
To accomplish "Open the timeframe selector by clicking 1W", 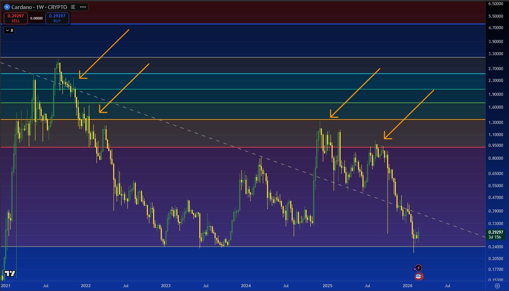I will 40,7.
